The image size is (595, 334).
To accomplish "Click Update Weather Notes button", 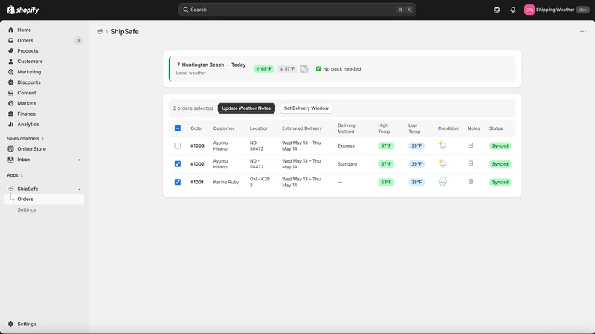I will pyautogui.click(x=246, y=108).
